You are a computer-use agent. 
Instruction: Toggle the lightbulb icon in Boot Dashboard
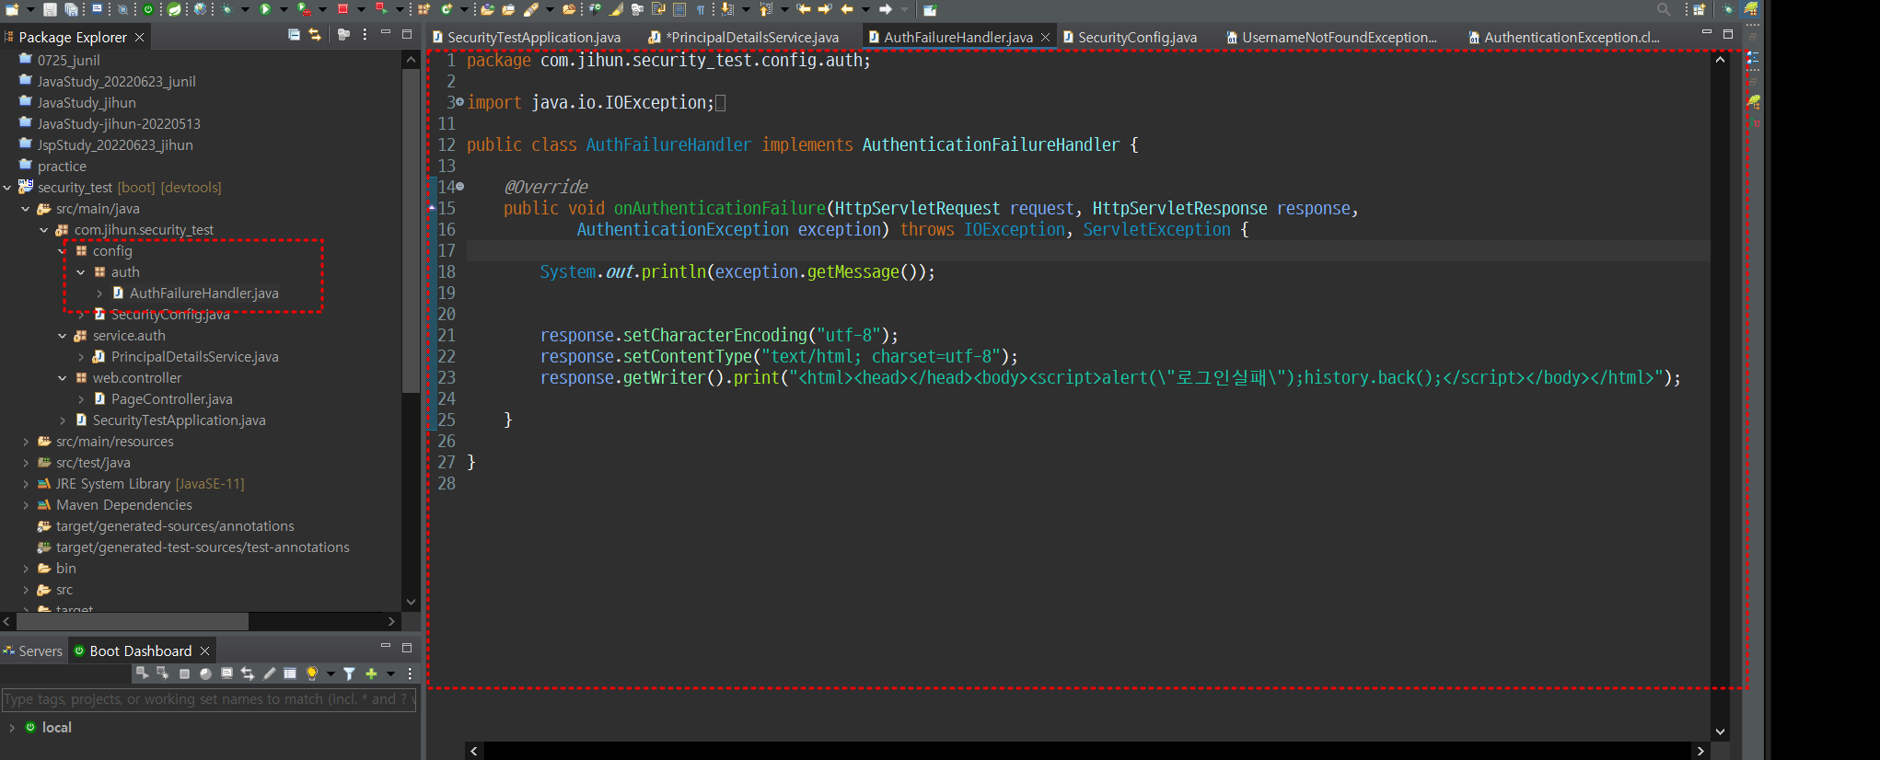[x=312, y=674]
